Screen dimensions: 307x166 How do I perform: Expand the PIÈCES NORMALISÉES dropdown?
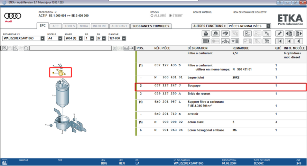click(268, 26)
